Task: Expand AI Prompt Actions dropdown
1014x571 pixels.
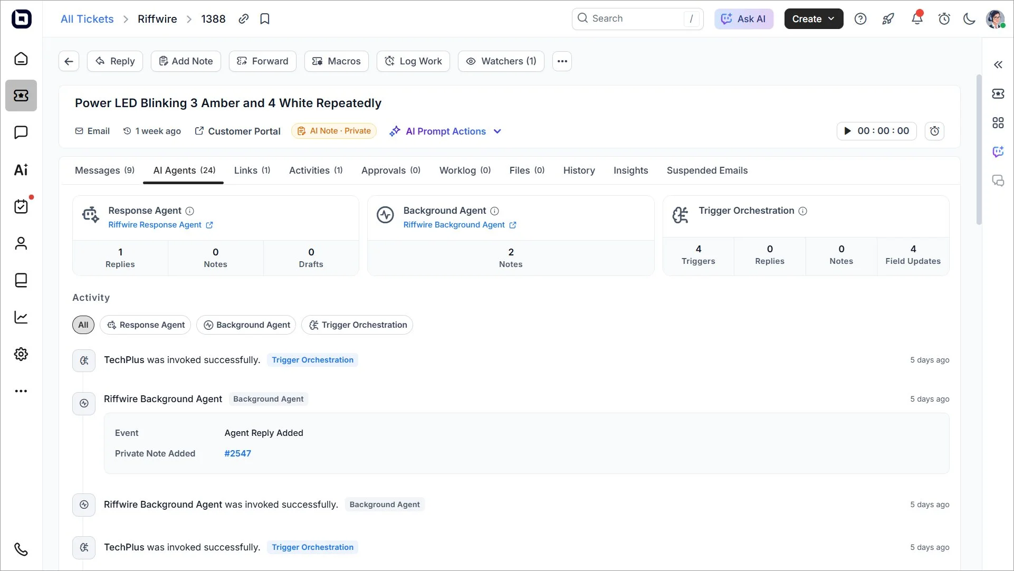Action: click(446, 131)
